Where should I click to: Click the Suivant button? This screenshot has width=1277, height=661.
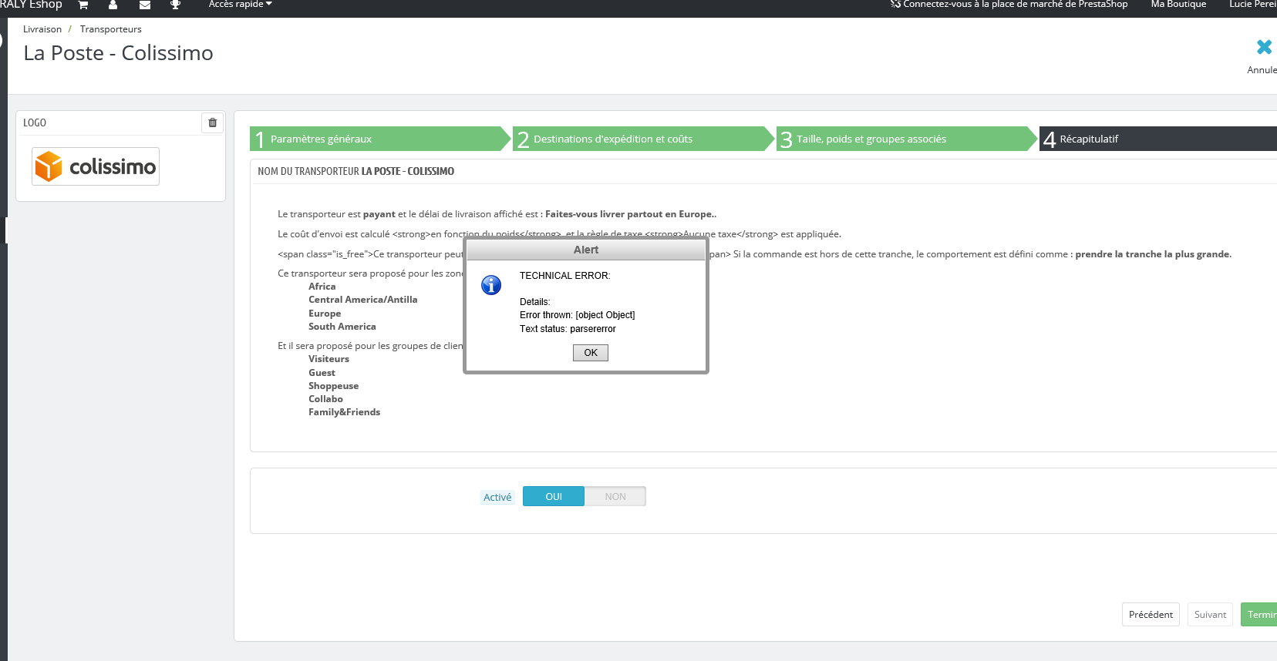1210,615
